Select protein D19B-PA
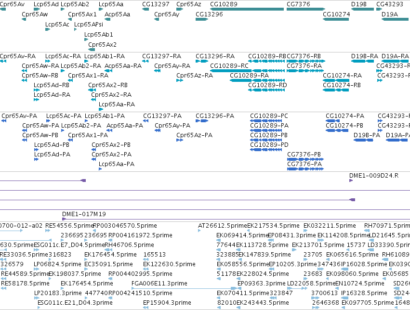Viewport: 410px width, 310px height. pyautogui.click(x=367, y=135)
